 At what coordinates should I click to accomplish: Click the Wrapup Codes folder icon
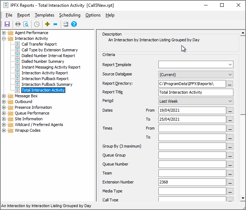pyautogui.click(x=10, y=130)
